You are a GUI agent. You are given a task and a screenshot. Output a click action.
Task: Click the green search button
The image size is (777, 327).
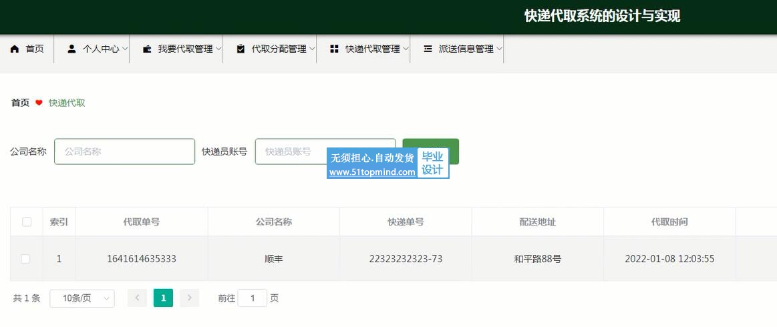pyautogui.click(x=431, y=151)
